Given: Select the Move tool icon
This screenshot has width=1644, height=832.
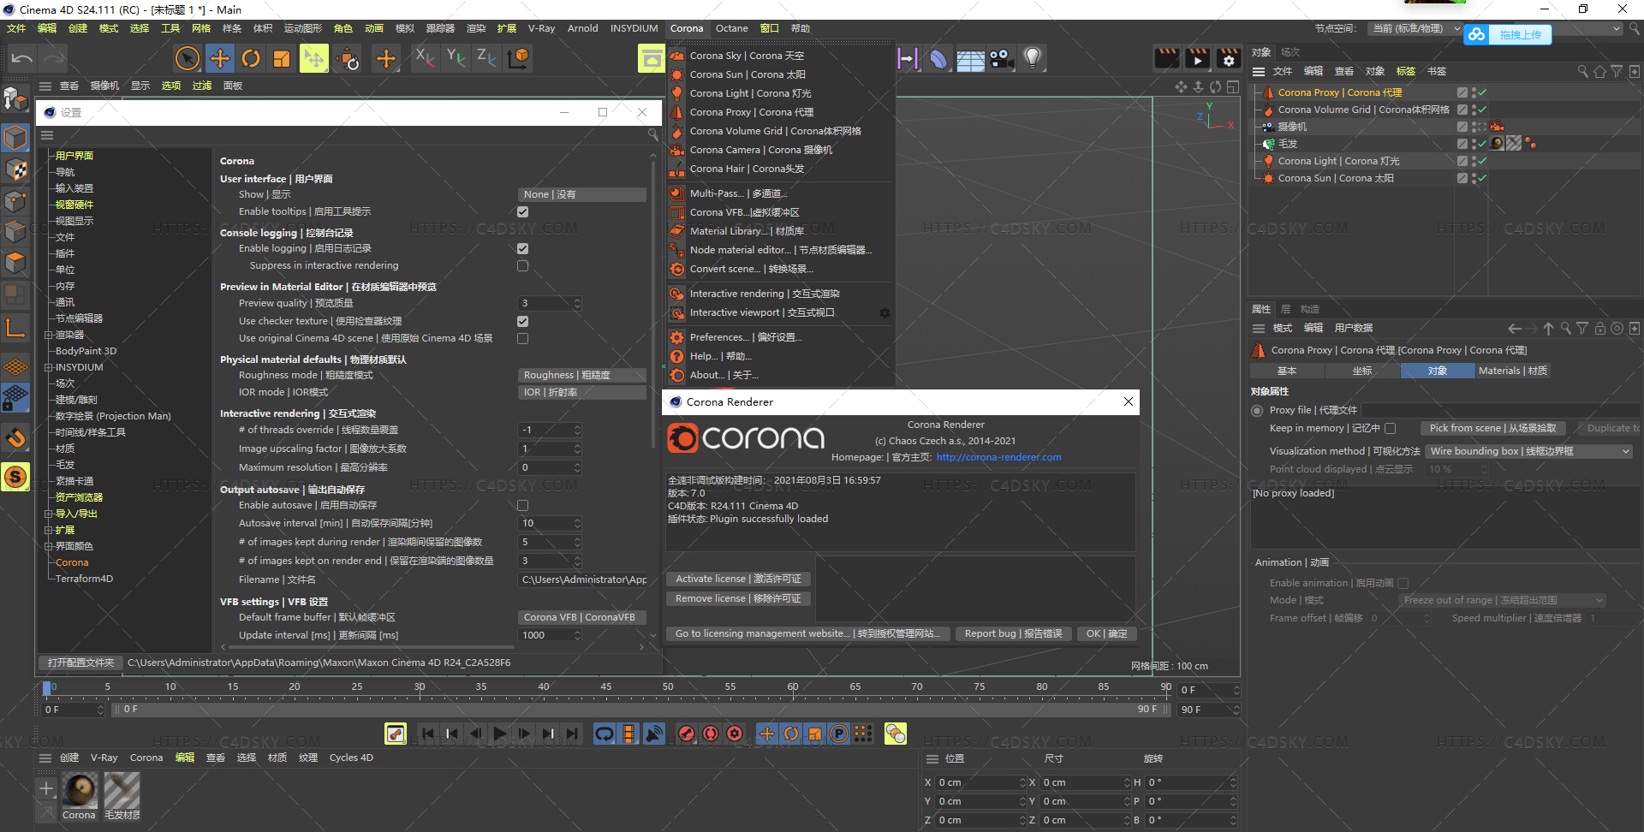Looking at the screenshot, I should pos(220,58).
